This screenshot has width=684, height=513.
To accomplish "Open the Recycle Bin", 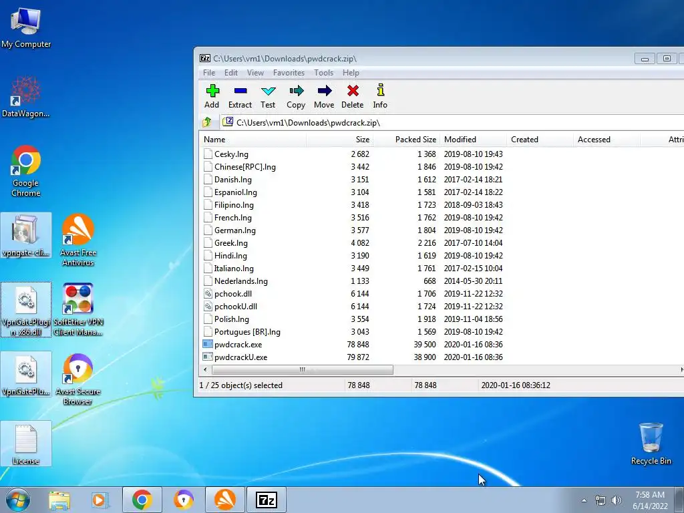I will coord(651,444).
